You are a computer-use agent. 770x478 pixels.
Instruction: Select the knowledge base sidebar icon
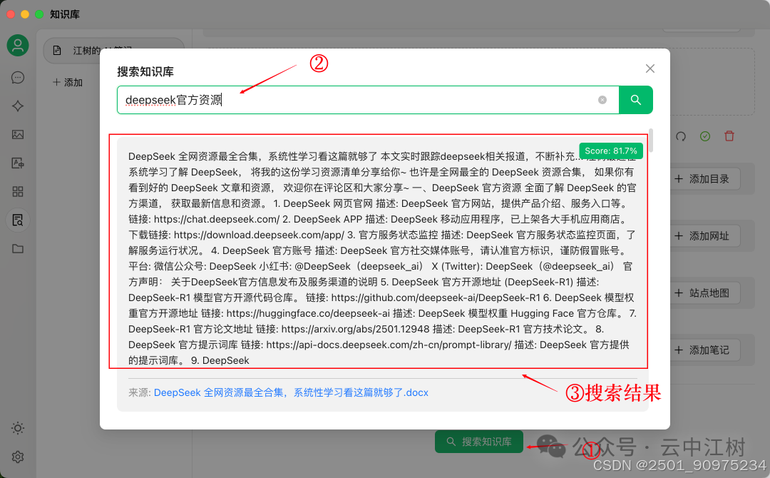click(x=18, y=220)
